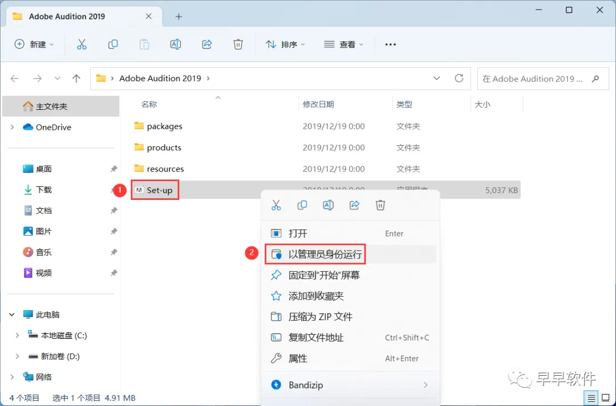This screenshot has width=616, height=406.
Task: Expand the 本地磁盘 (C:) node
Action: tap(17, 335)
